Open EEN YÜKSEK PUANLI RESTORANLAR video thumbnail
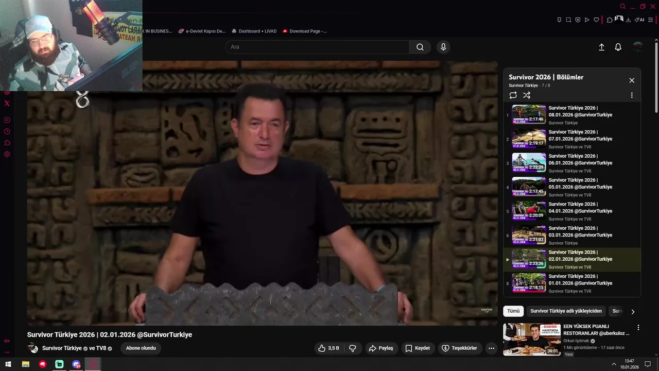This screenshot has height=371, width=659. (x=532, y=340)
